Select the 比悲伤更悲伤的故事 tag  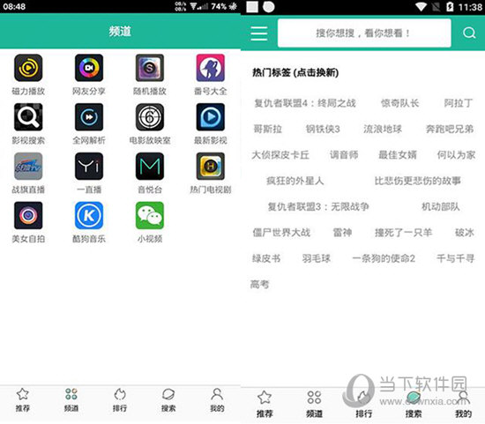(x=418, y=181)
